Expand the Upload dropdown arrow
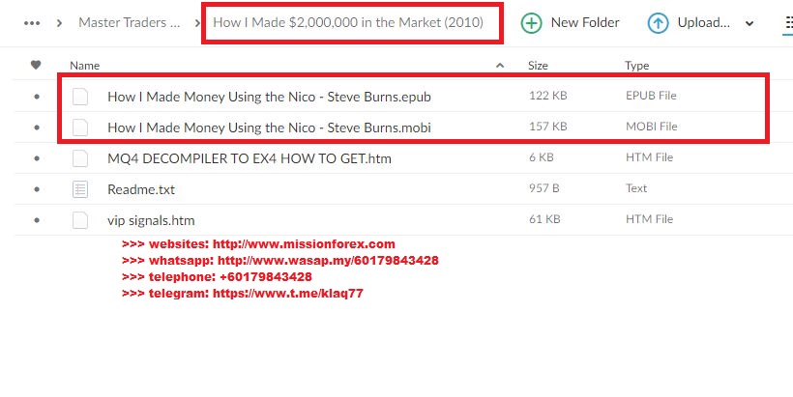Viewport: 793px width, 397px height. click(x=749, y=24)
